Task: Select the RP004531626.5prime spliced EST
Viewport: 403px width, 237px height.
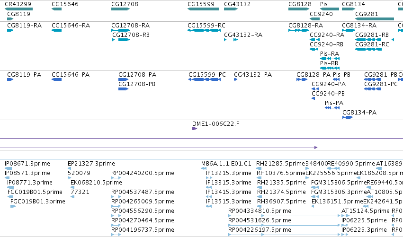Action: pos(284,226)
